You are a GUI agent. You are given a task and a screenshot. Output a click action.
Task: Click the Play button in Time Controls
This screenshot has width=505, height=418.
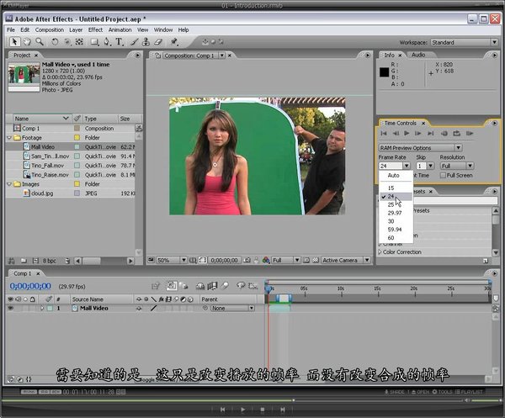tap(407, 134)
